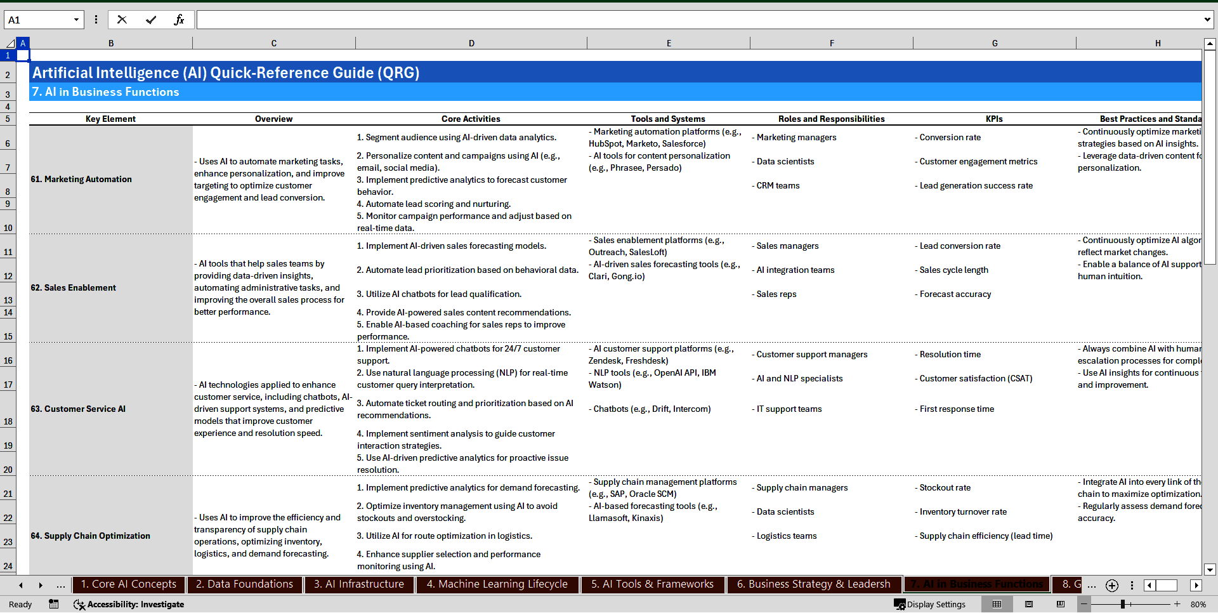Image resolution: width=1218 pixels, height=613 pixels.
Task: Open Display Settings from the status bar
Action: pyautogui.click(x=930, y=604)
